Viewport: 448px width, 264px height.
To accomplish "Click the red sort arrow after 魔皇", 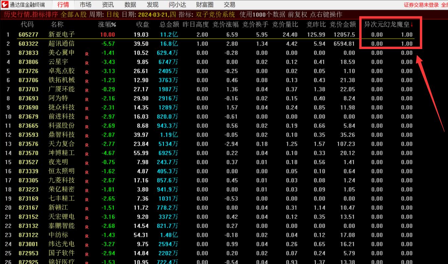I will (x=412, y=25).
